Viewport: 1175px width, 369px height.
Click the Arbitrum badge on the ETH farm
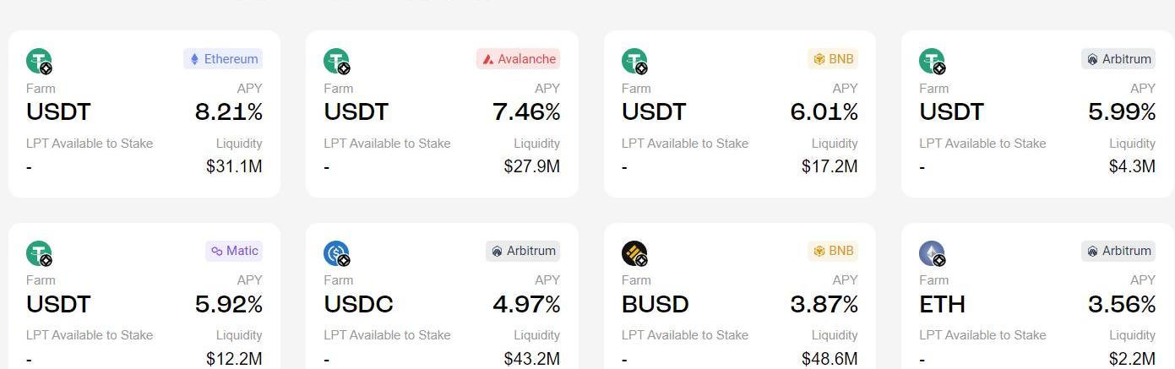tap(1118, 251)
